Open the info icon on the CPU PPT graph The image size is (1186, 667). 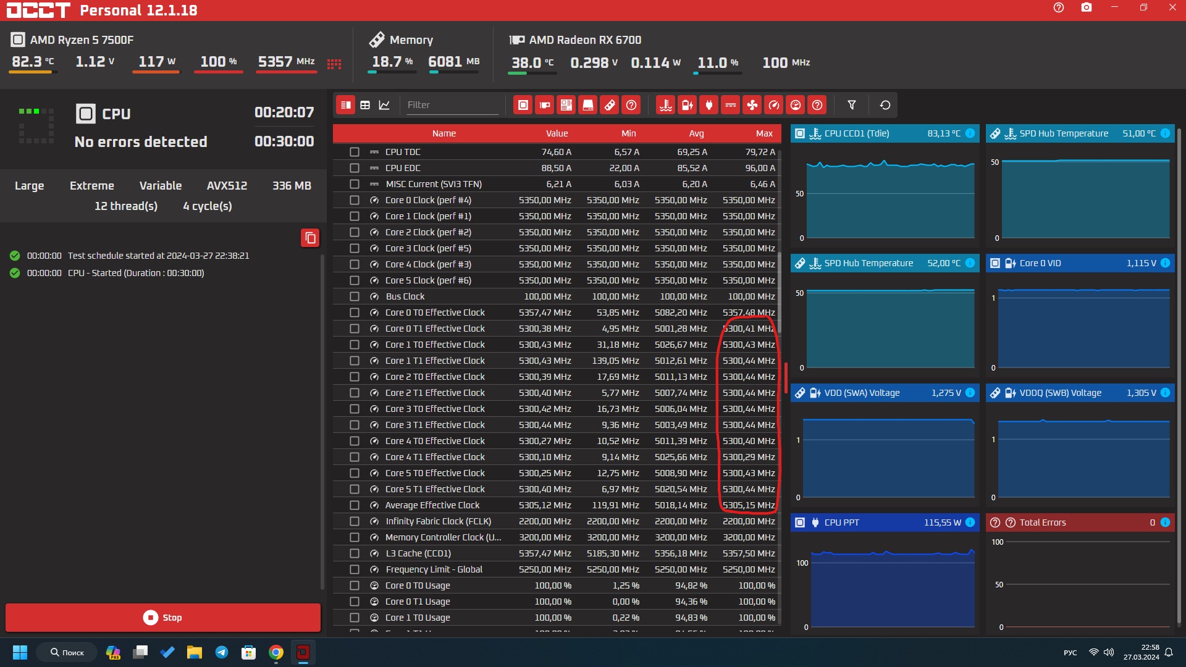coord(970,522)
